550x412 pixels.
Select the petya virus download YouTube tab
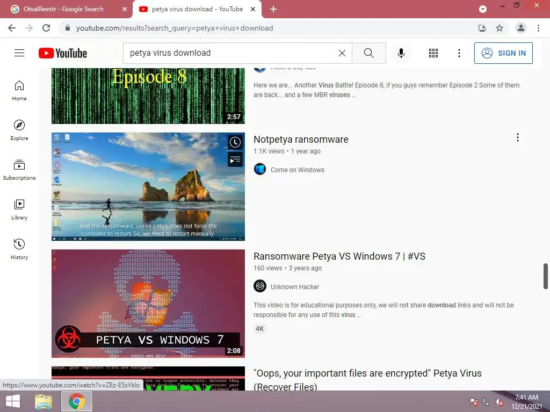[197, 9]
